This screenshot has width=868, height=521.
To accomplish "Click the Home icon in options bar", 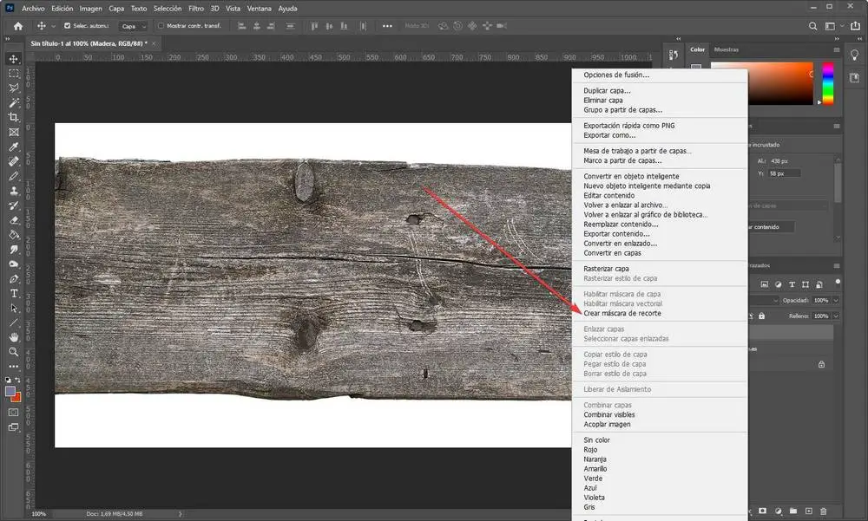I will click(17, 26).
